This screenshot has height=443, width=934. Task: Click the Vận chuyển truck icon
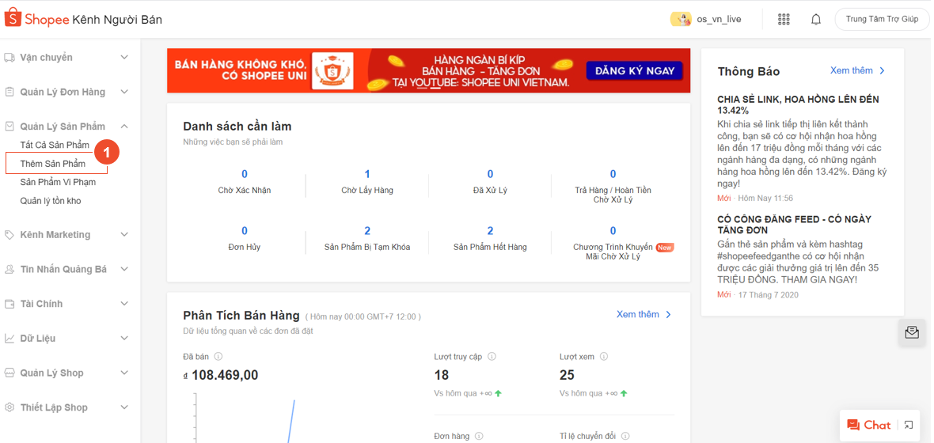[9, 58]
